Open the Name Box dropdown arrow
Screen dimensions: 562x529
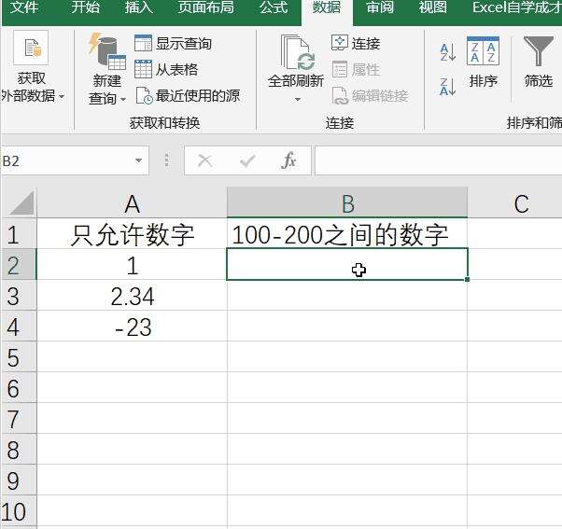(x=139, y=160)
